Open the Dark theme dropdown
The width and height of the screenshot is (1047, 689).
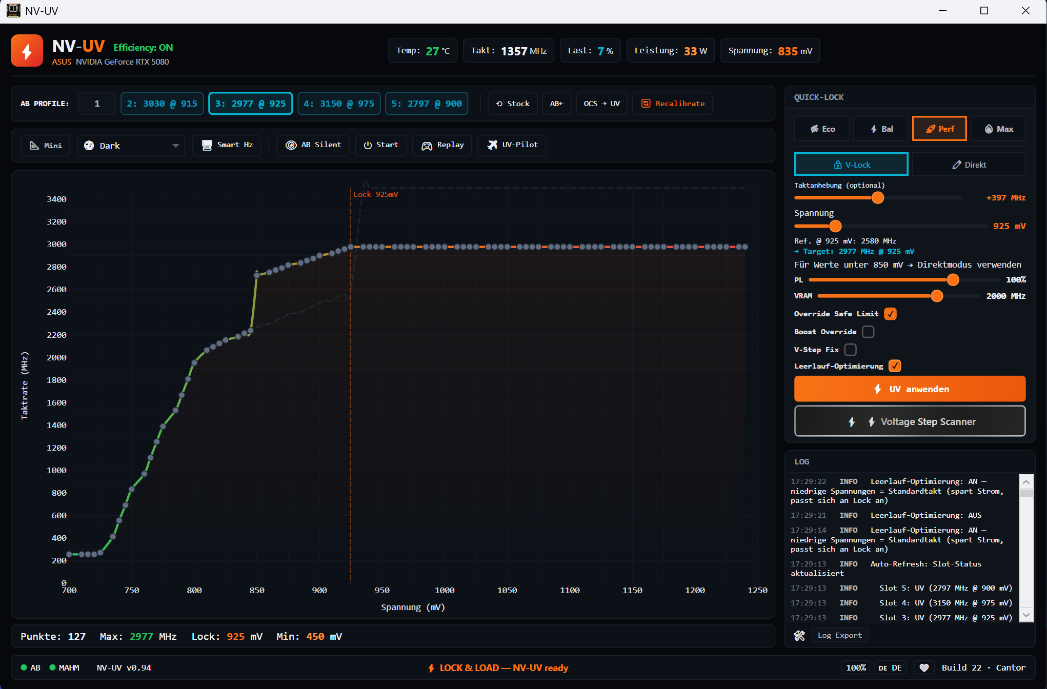[x=131, y=146]
